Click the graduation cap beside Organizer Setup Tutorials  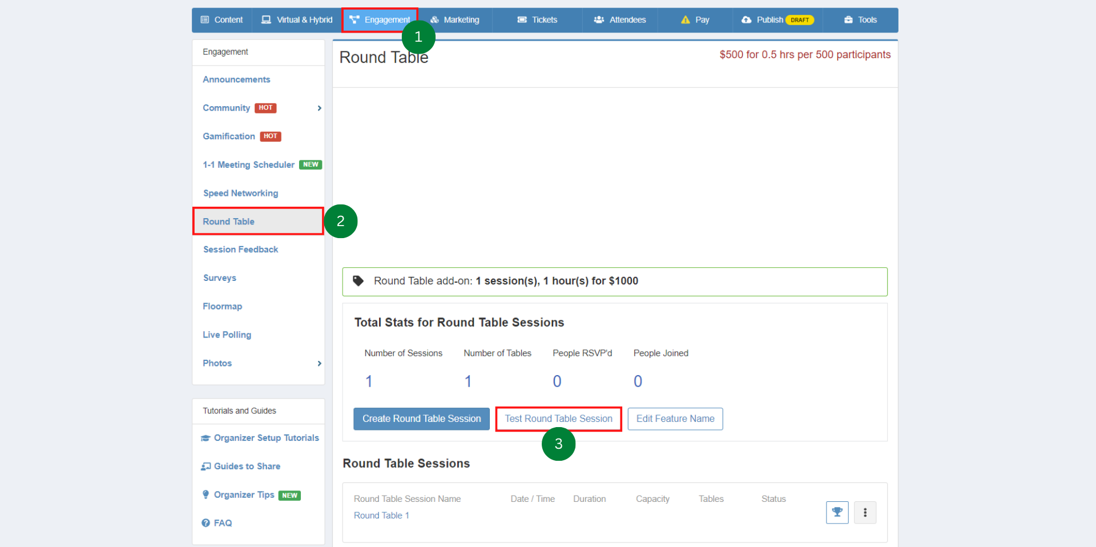click(206, 437)
